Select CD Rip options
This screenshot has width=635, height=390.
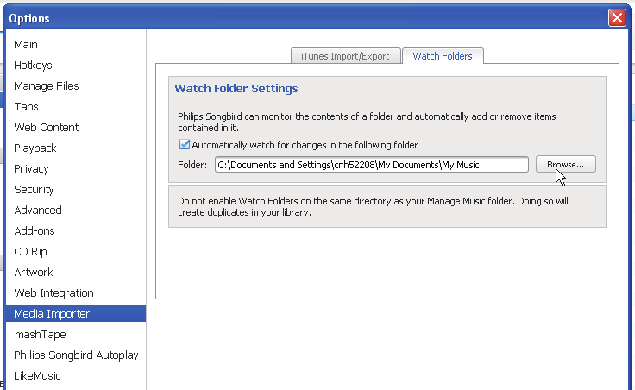pyautogui.click(x=31, y=251)
